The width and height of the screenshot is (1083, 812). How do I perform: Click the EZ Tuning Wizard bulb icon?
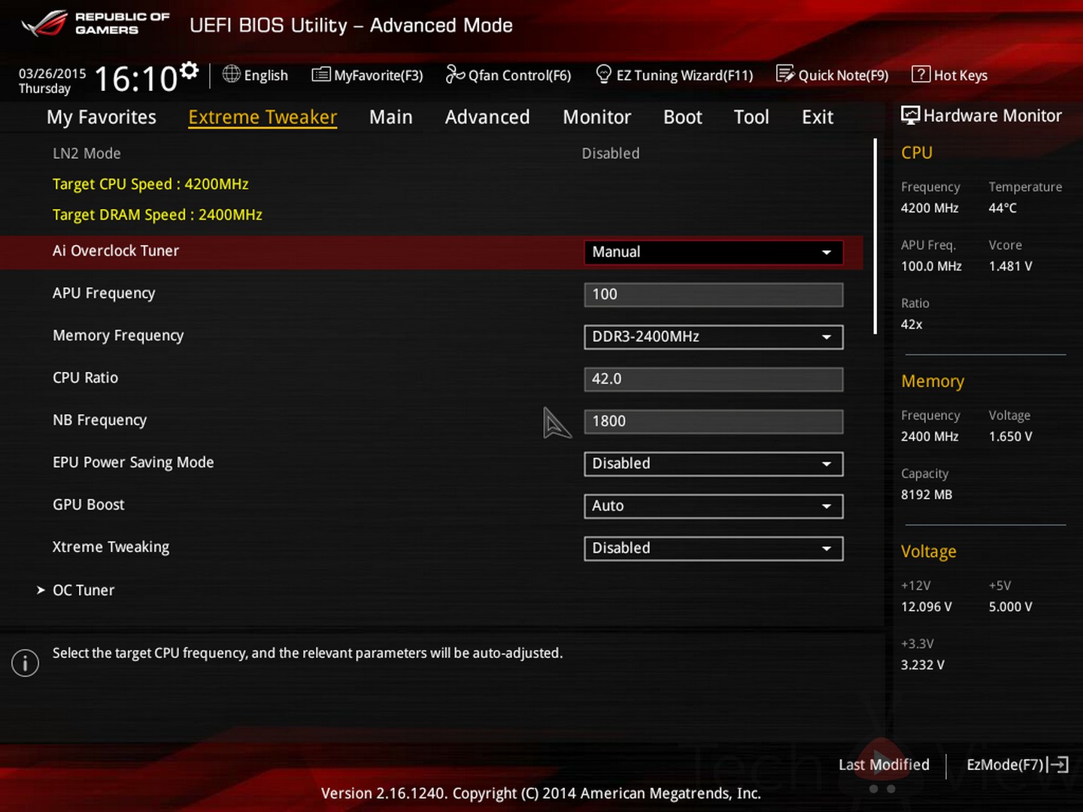coord(603,74)
